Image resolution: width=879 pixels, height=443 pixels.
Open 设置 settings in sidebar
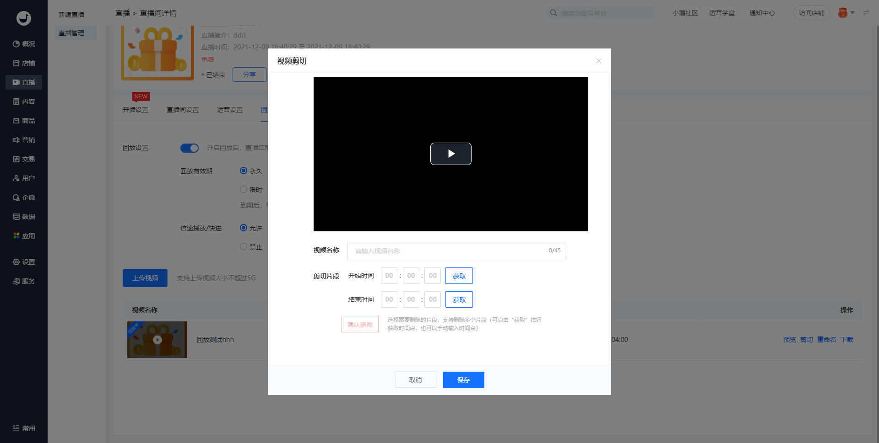[24, 262]
